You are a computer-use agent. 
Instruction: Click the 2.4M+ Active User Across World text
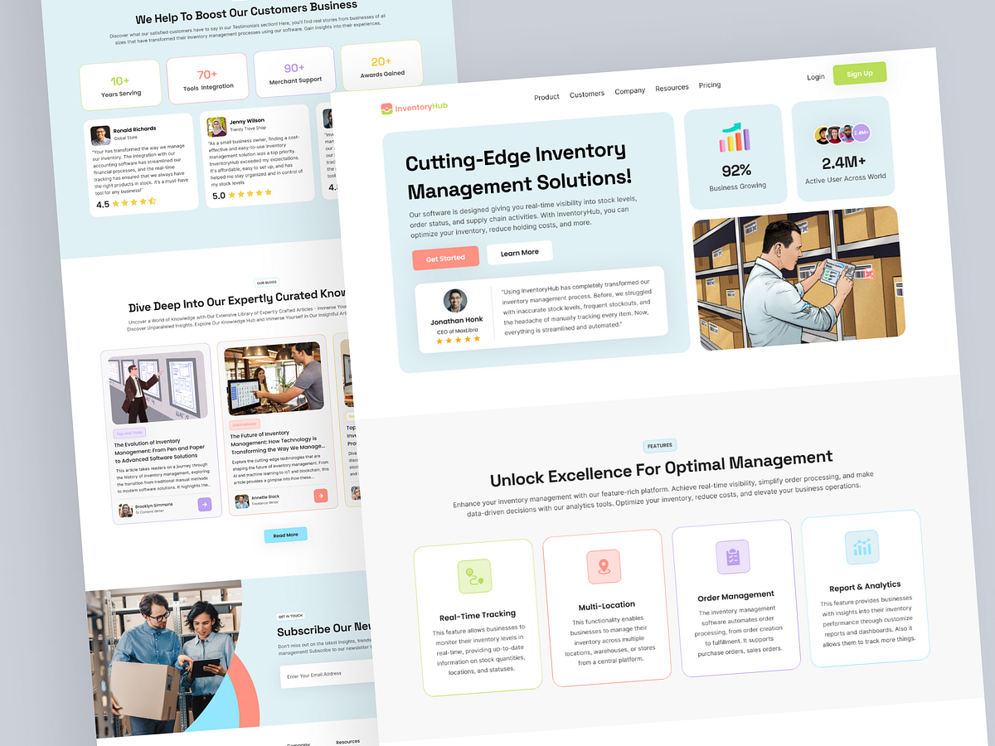[845, 169]
